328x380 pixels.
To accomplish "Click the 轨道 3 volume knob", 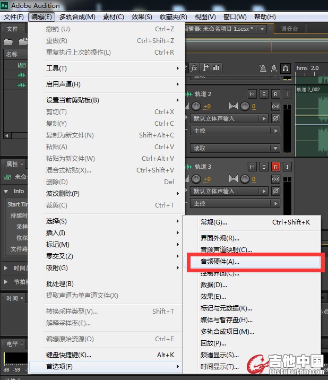I will (196, 179).
